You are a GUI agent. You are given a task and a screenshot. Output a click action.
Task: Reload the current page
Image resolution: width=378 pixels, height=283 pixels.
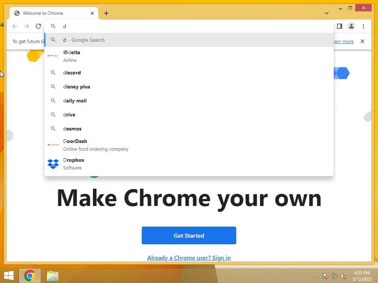[38, 26]
